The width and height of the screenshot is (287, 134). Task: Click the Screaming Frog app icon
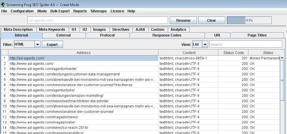click(3, 4)
